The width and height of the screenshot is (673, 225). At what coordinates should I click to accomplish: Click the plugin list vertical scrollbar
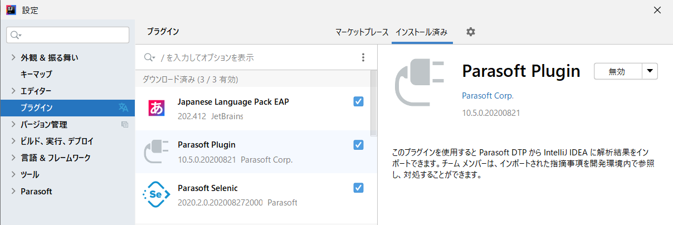[x=374, y=103]
